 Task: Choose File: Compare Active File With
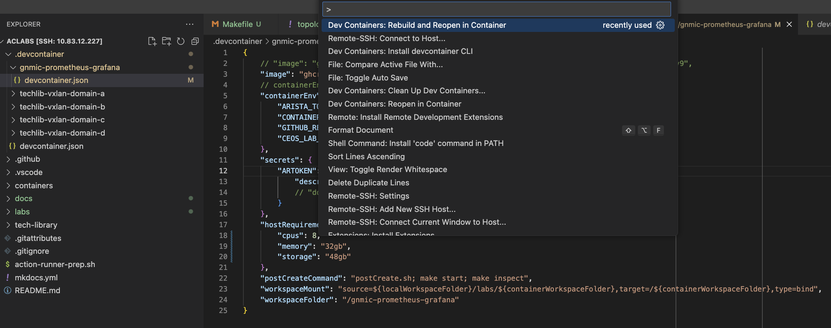pos(498,65)
